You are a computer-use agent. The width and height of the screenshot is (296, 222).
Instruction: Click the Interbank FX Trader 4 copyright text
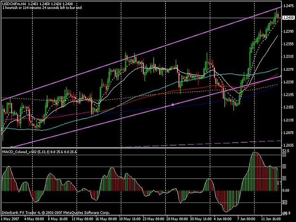pyautogui.click(x=56, y=213)
